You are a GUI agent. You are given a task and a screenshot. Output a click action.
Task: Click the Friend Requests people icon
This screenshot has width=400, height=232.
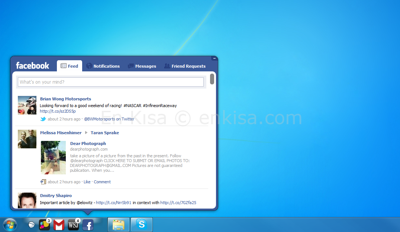167,66
